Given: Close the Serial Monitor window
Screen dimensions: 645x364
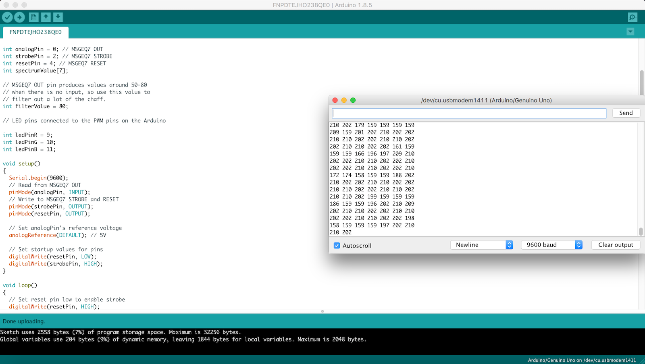Looking at the screenshot, I should tap(335, 100).
